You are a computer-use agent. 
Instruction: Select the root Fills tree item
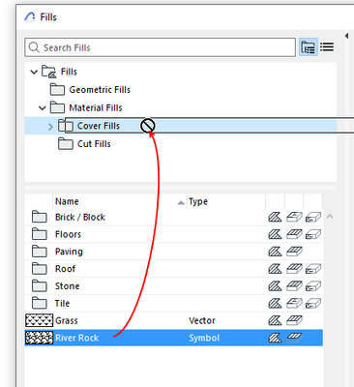[69, 72]
